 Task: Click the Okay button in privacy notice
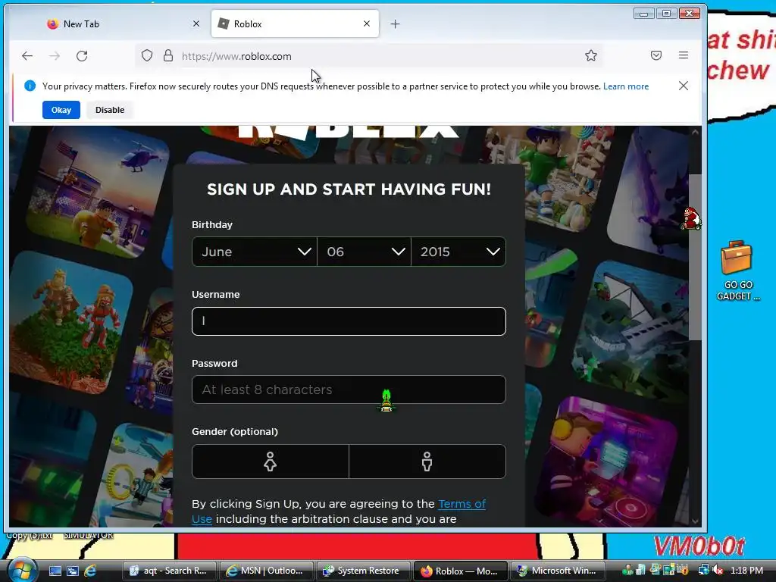61,110
